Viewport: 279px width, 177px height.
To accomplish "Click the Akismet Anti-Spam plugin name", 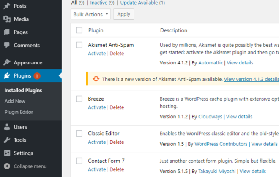I will pos(111,45).
